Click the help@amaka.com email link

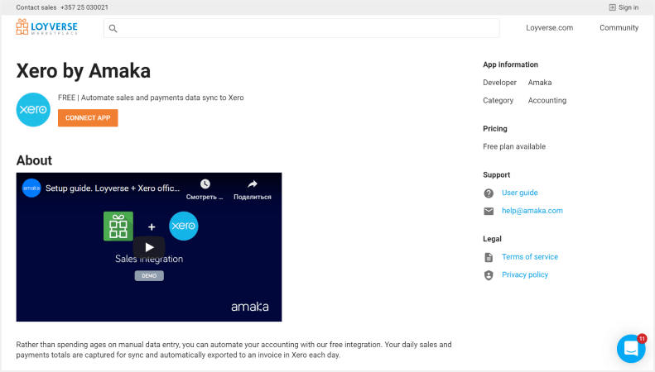point(532,211)
